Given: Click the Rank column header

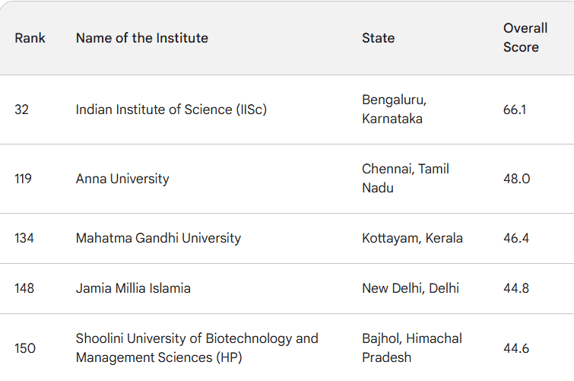Looking at the screenshot, I should click(x=30, y=38).
